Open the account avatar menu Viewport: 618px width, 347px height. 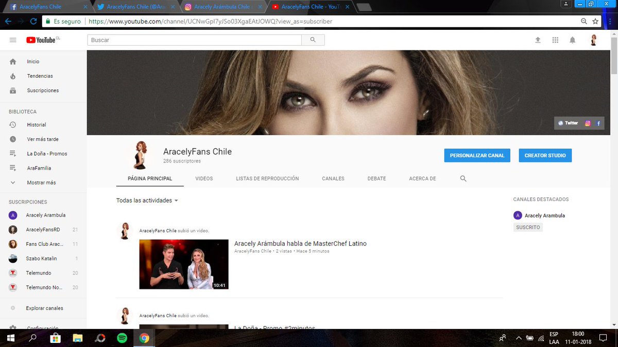coord(593,40)
